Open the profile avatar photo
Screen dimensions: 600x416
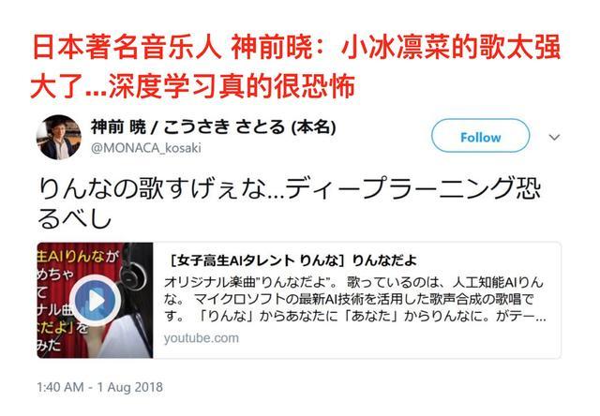pyautogui.click(x=58, y=137)
